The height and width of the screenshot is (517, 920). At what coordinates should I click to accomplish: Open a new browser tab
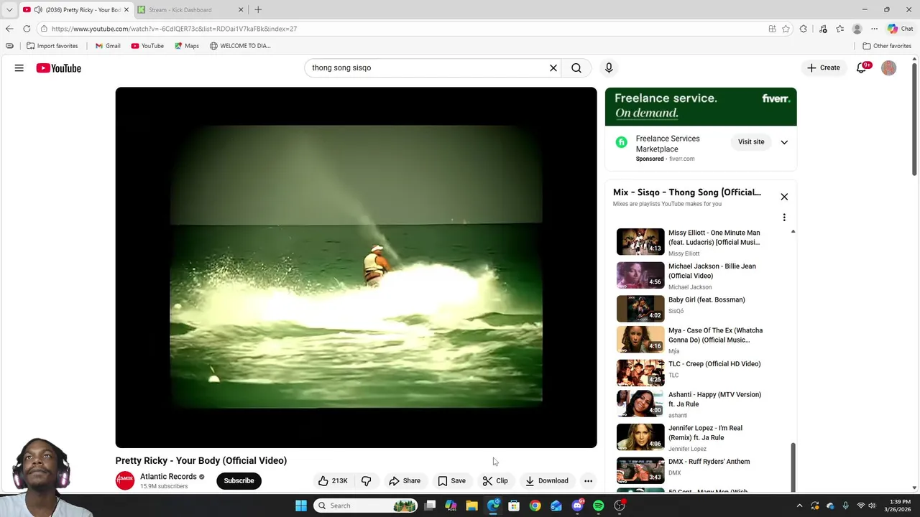click(x=258, y=10)
